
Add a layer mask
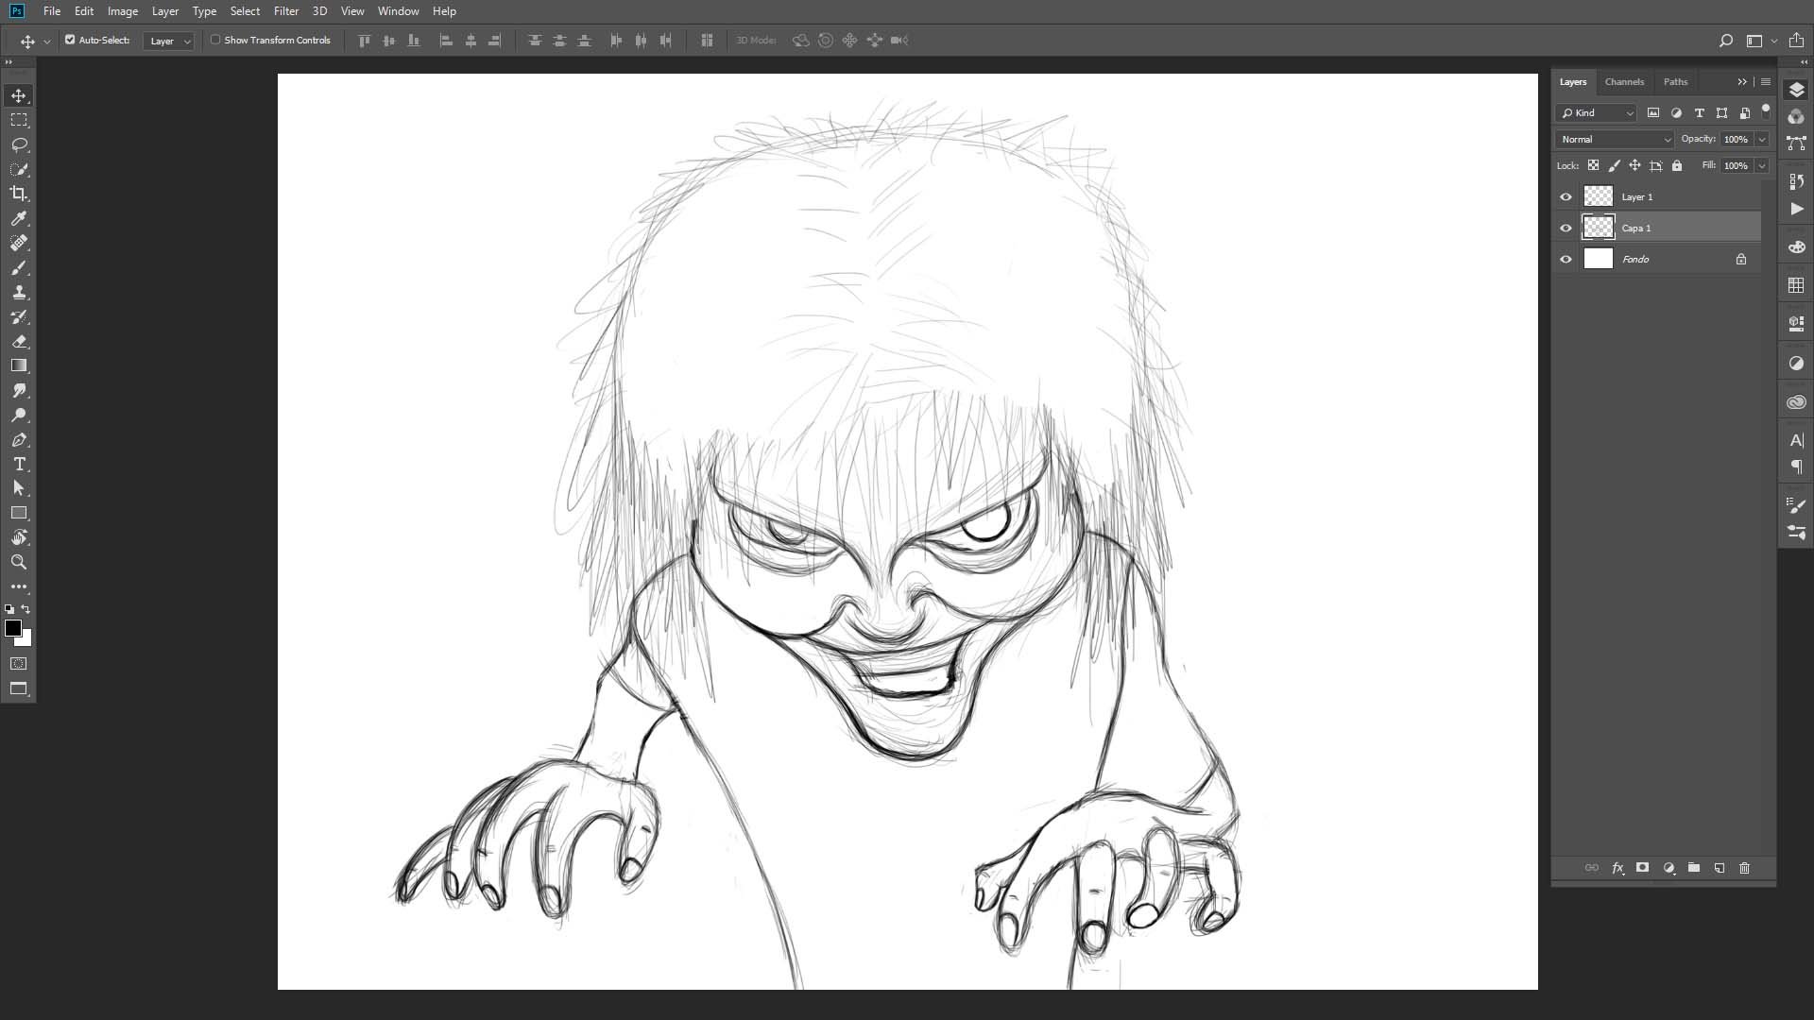[x=1642, y=868]
